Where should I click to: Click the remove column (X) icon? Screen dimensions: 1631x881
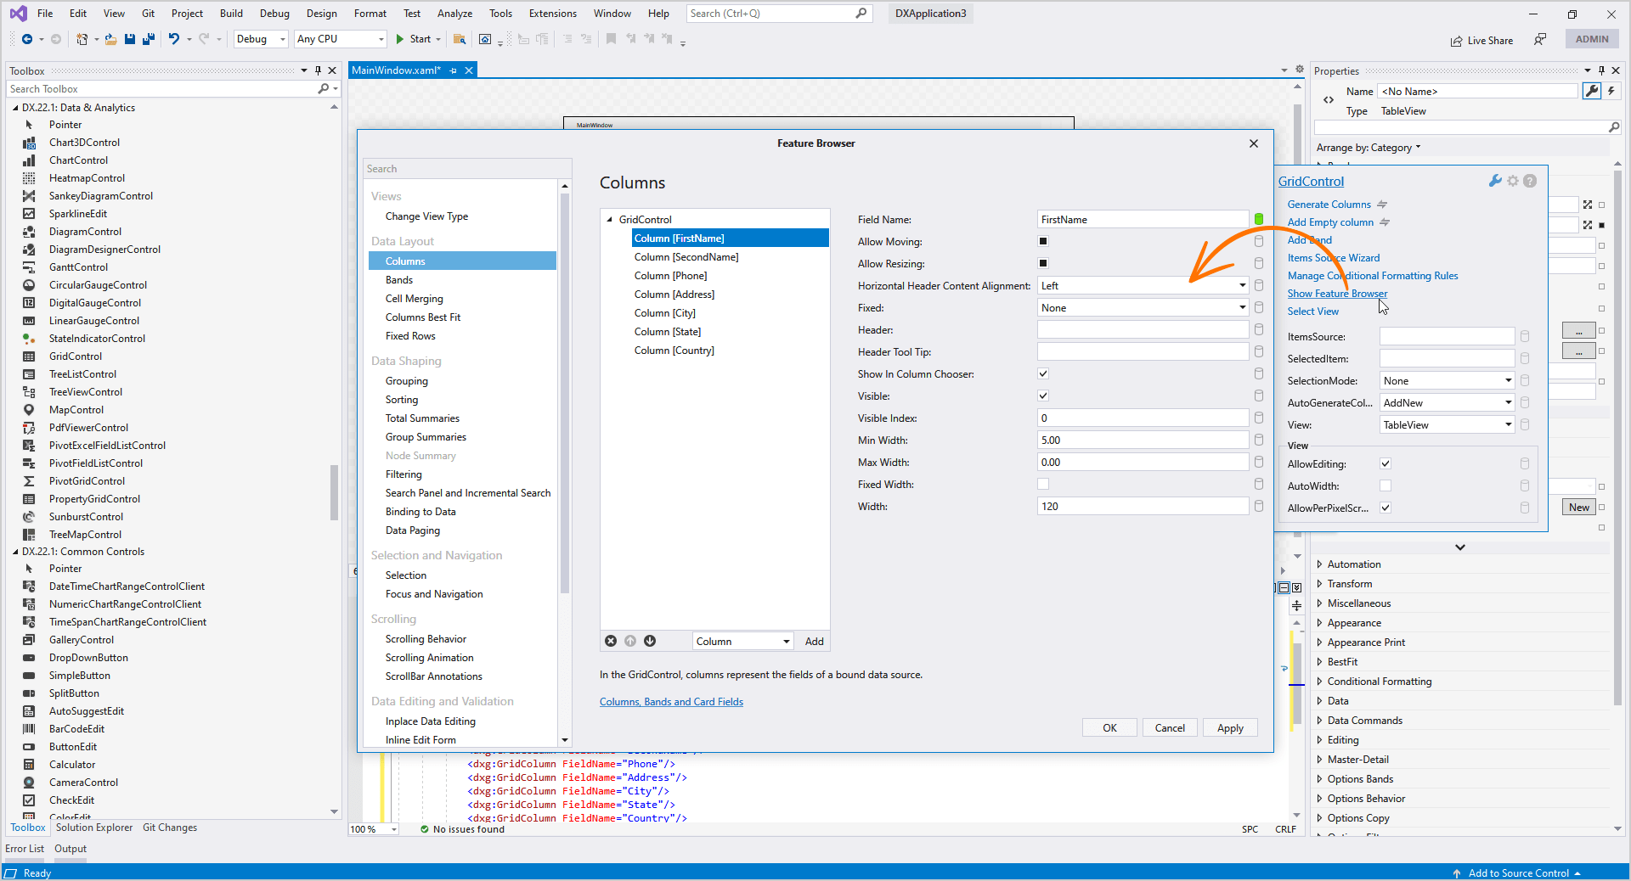pyautogui.click(x=610, y=641)
